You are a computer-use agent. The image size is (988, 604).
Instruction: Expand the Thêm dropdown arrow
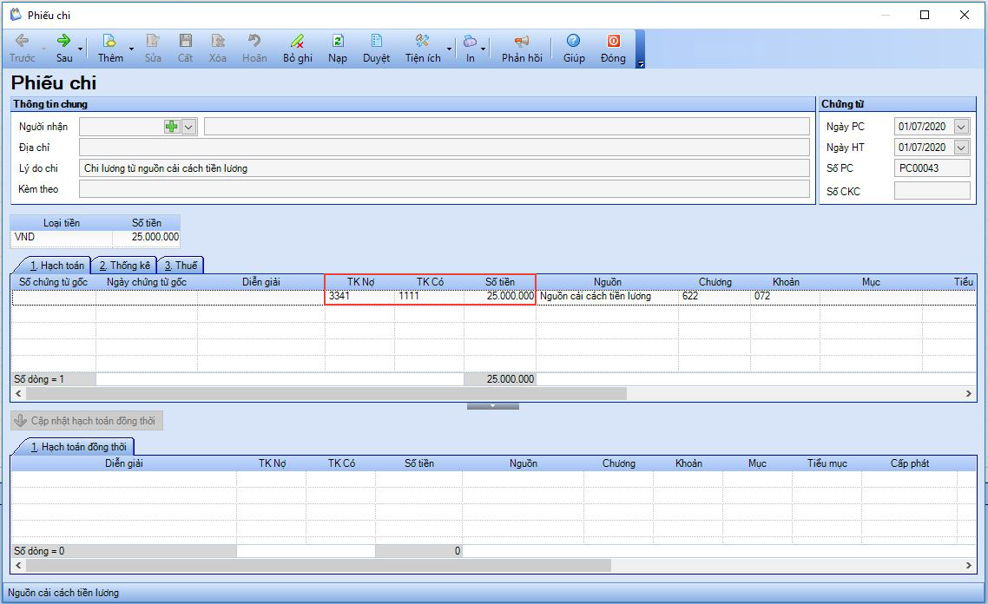131,49
